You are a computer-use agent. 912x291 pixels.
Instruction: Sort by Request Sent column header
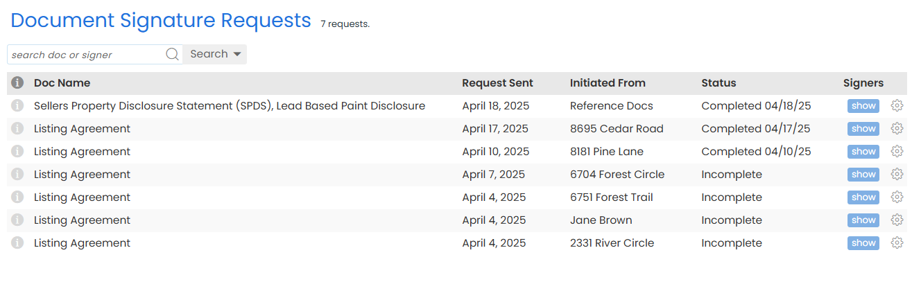click(x=497, y=83)
